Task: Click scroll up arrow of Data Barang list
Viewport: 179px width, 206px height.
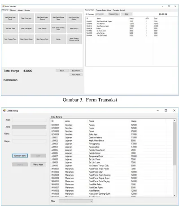Action: click(175, 121)
